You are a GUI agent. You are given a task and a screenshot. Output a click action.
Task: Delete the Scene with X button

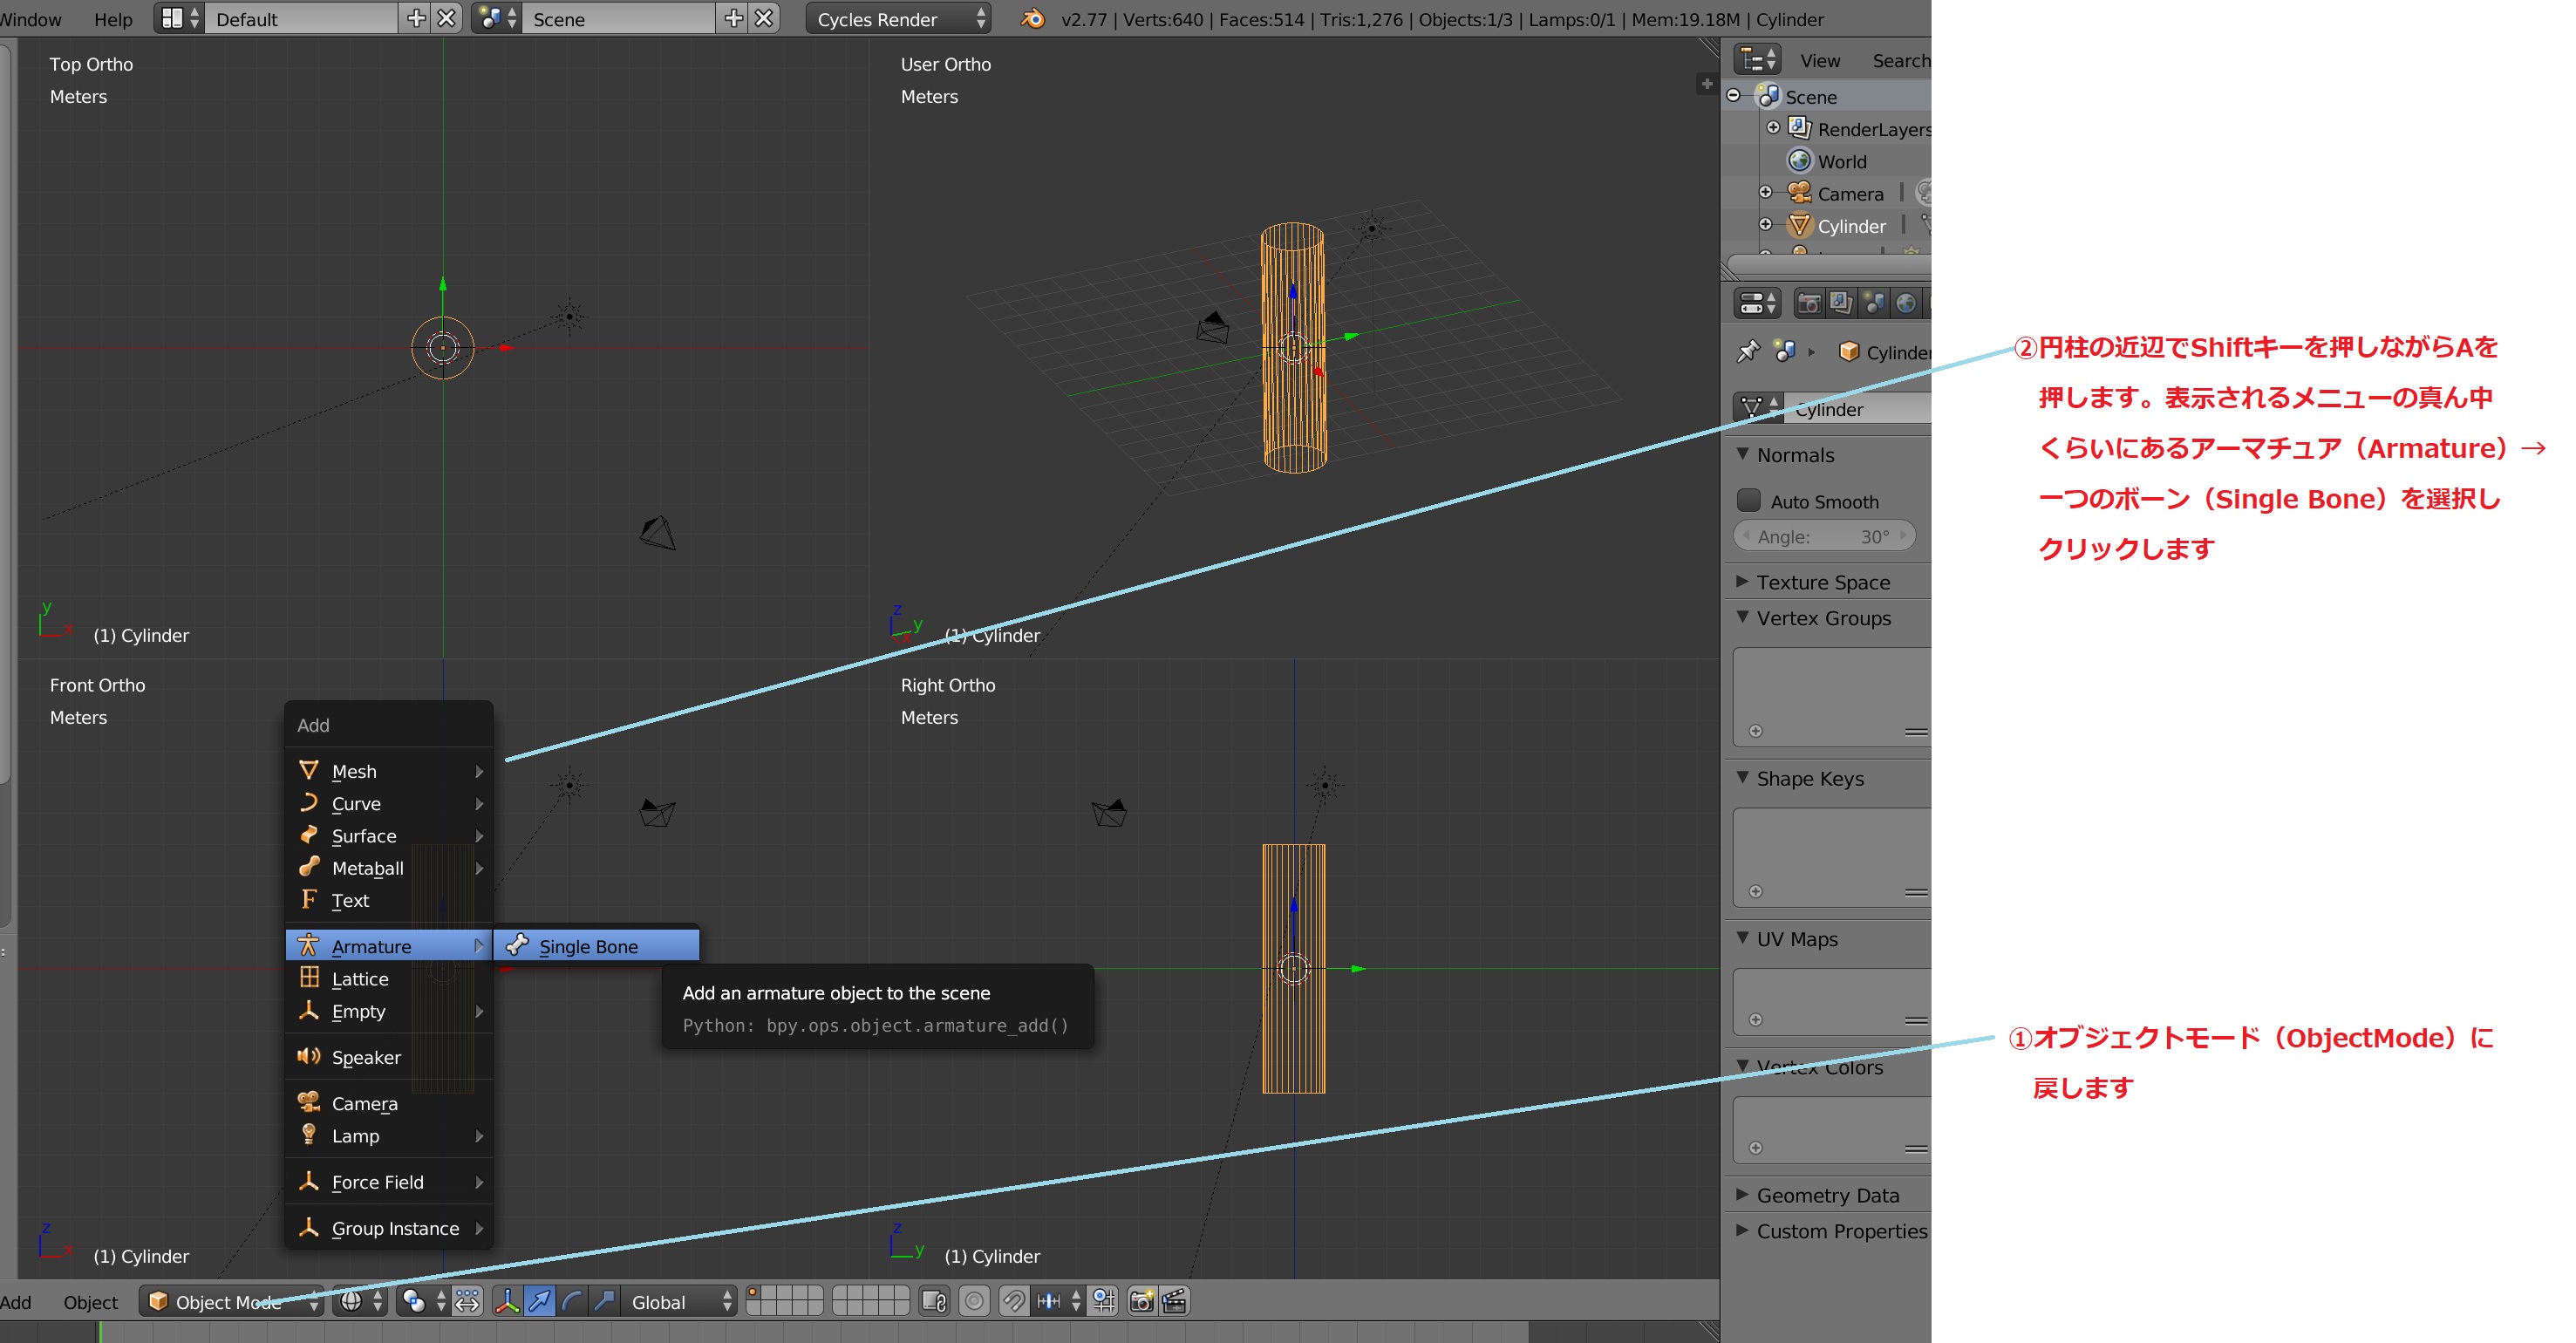764,19
